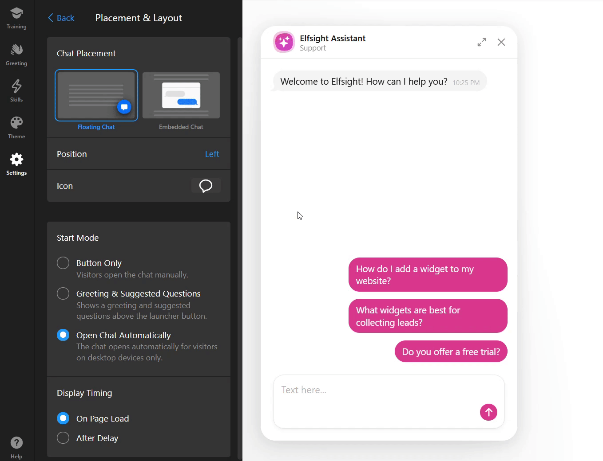Click the Placement & Layout heading

pyautogui.click(x=139, y=18)
